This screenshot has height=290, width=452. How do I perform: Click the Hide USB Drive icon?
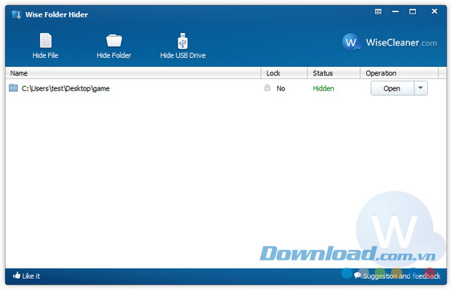[x=183, y=41]
